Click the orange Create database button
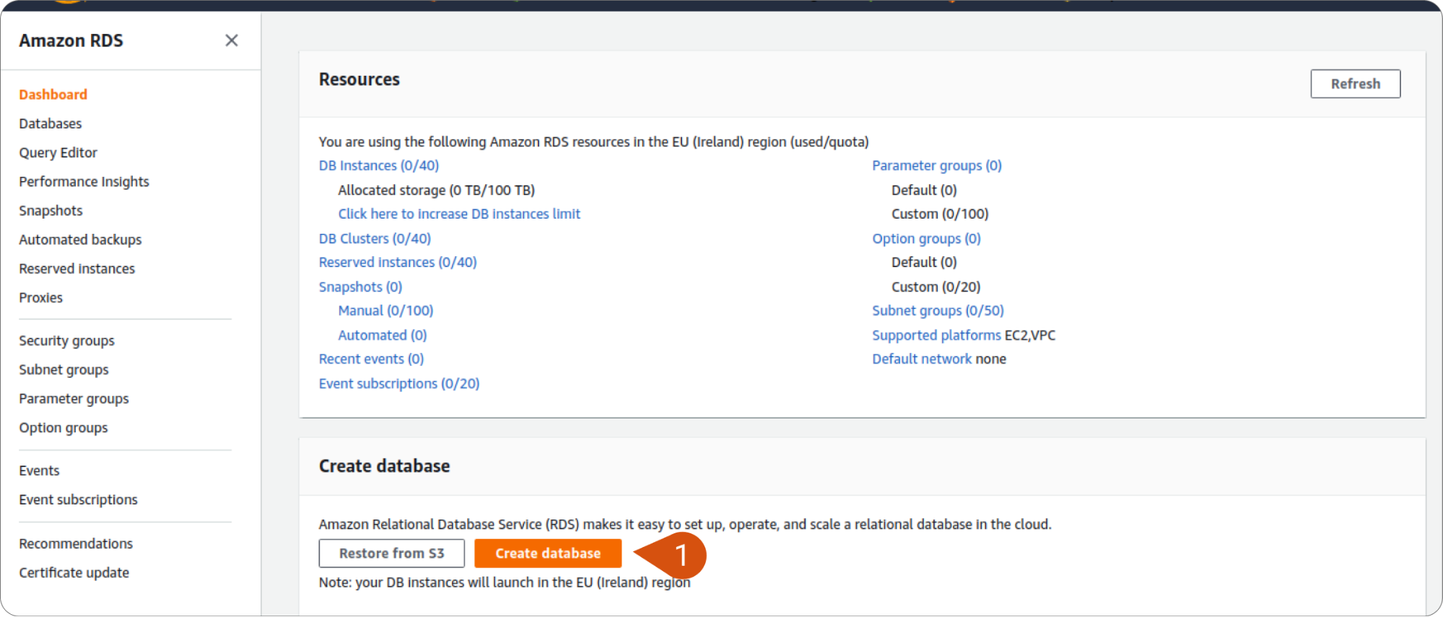This screenshot has height=617, width=1443. [548, 553]
